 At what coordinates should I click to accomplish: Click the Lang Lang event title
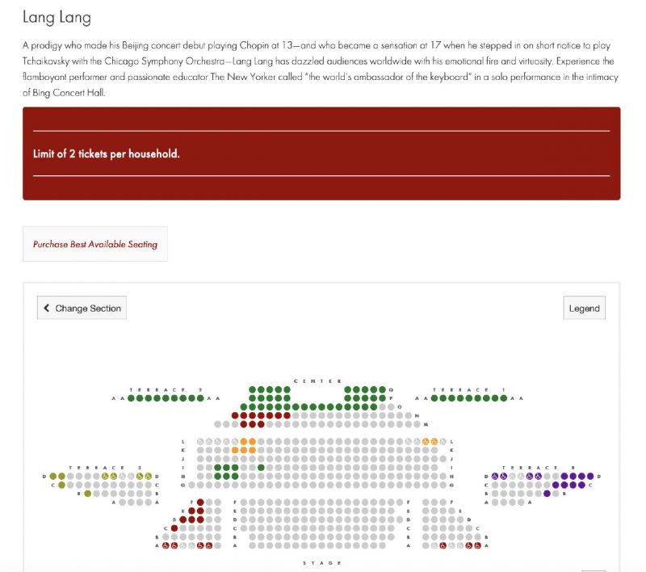click(x=57, y=16)
